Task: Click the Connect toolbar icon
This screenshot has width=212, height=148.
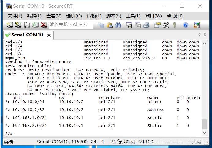Action: [9, 25]
